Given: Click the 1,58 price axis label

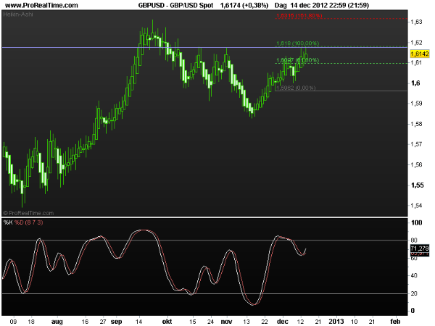Looking at the screenshot, I should [x=416, y=124].
